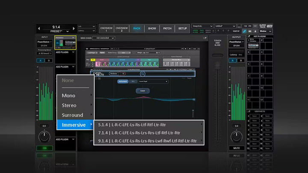The width and height of the screenshot is (308, 173).
Task: Switch to OVERVIEW 2 tab
Action: pos(121,29)
